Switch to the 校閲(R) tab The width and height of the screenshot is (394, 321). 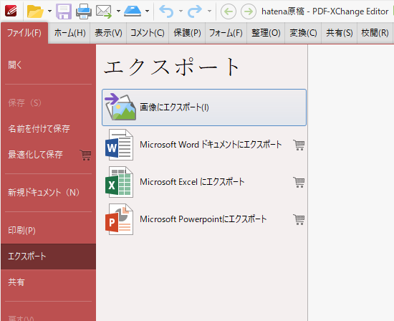point(375,33)
